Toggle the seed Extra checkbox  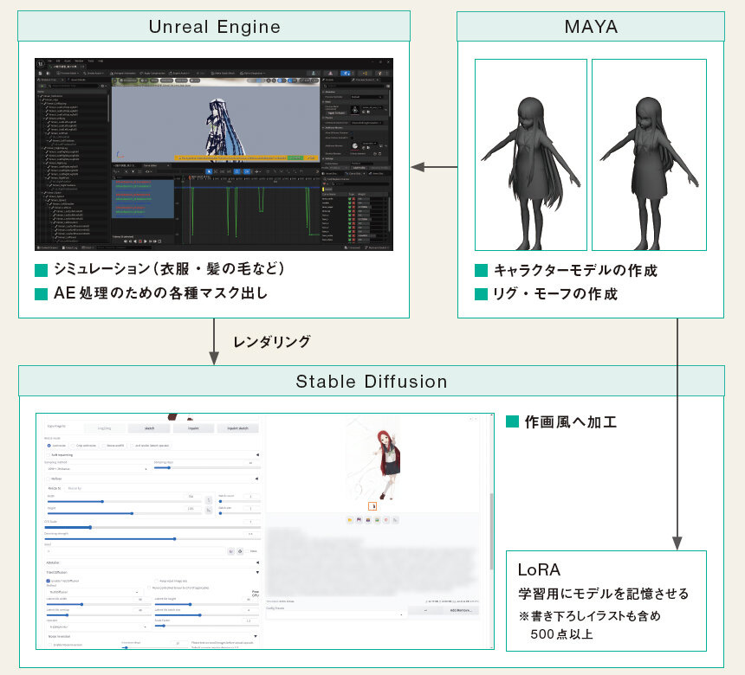pos(248,551)
